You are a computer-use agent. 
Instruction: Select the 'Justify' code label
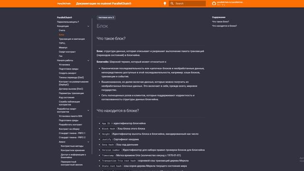(106, 139)
